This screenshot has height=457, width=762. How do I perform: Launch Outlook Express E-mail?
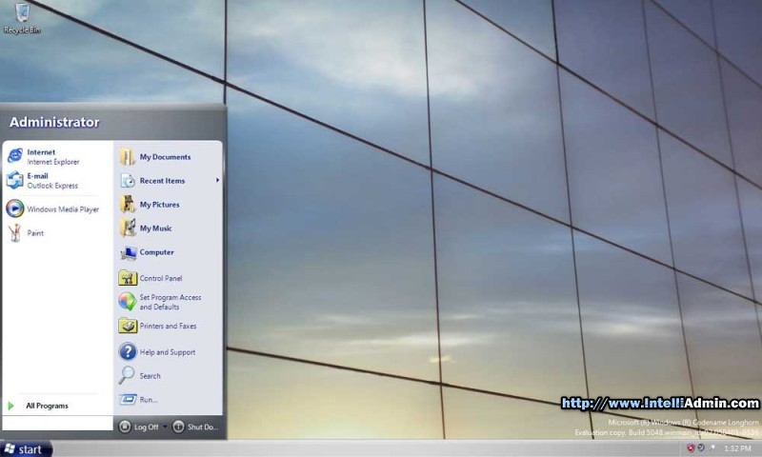pos(57,180)
